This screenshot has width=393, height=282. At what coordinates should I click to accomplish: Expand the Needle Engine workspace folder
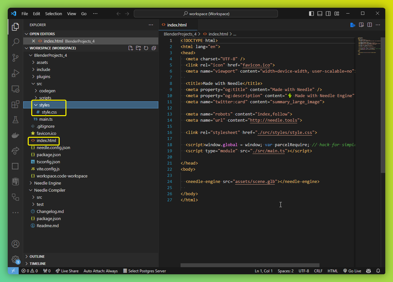[47, 183]
